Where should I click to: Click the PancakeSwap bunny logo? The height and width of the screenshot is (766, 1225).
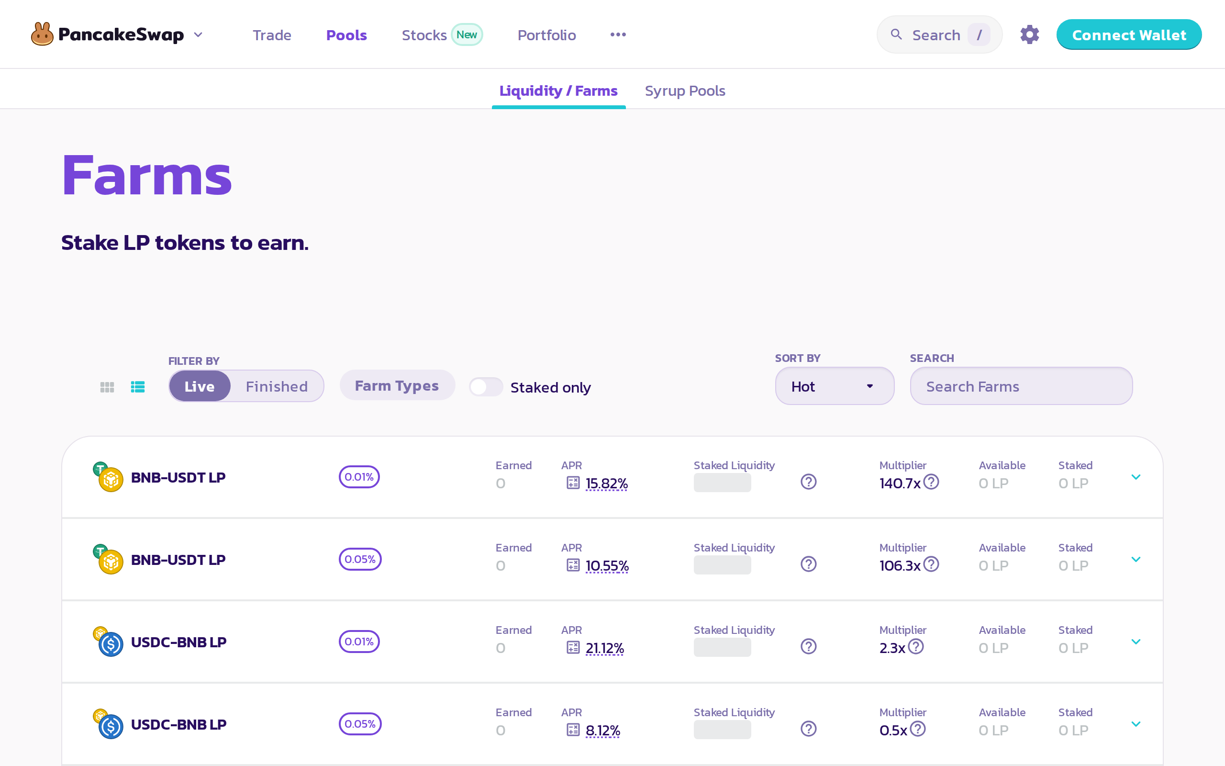tap(42, 34)
